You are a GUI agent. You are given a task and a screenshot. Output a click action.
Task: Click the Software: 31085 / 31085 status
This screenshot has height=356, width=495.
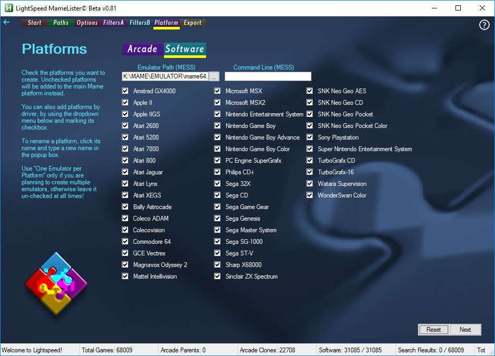click(350, 350)
